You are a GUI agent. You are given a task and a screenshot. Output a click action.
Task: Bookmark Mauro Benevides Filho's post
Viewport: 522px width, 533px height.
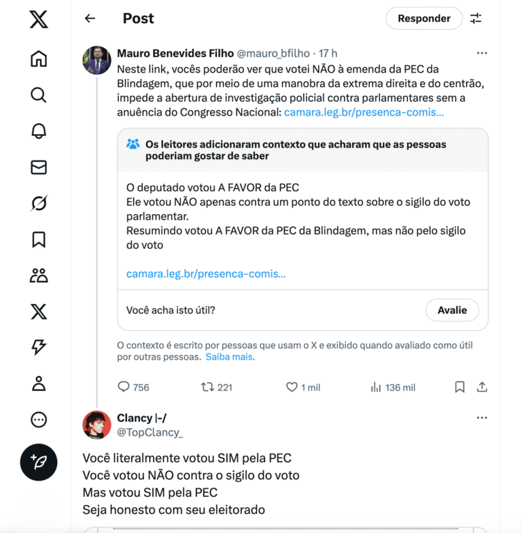[459, 388]
